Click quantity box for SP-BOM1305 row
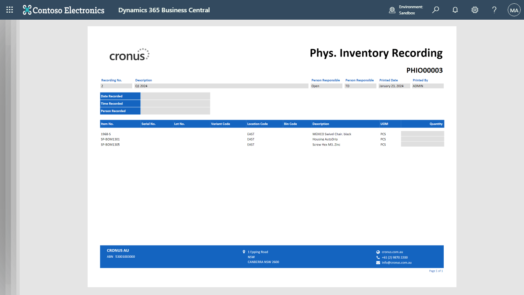Viewport: 524px width, 295px height. (x=422, y=145)
